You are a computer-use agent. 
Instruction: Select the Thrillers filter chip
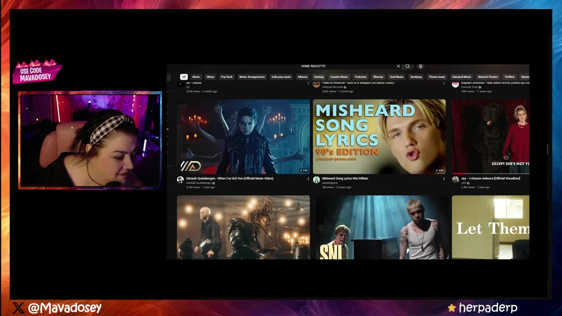(x=509, y=77)
